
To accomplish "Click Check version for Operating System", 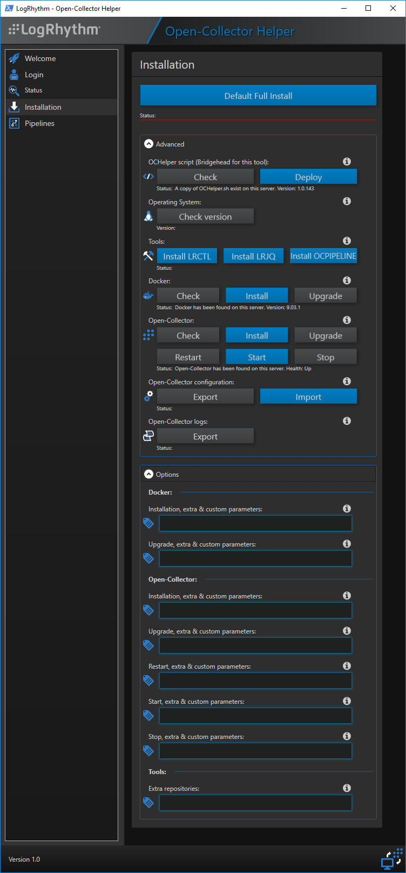I will tap(205, 216).
